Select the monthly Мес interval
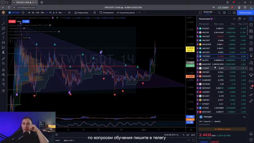 pos(60,13)
